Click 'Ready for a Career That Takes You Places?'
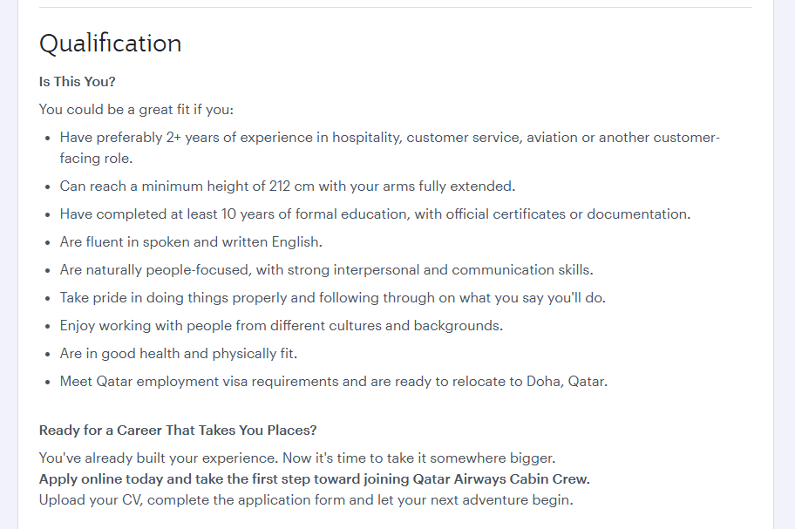Image resolution: width=795 pixels, height=529 pixels. pyautogui.click(x=178, y=431)
